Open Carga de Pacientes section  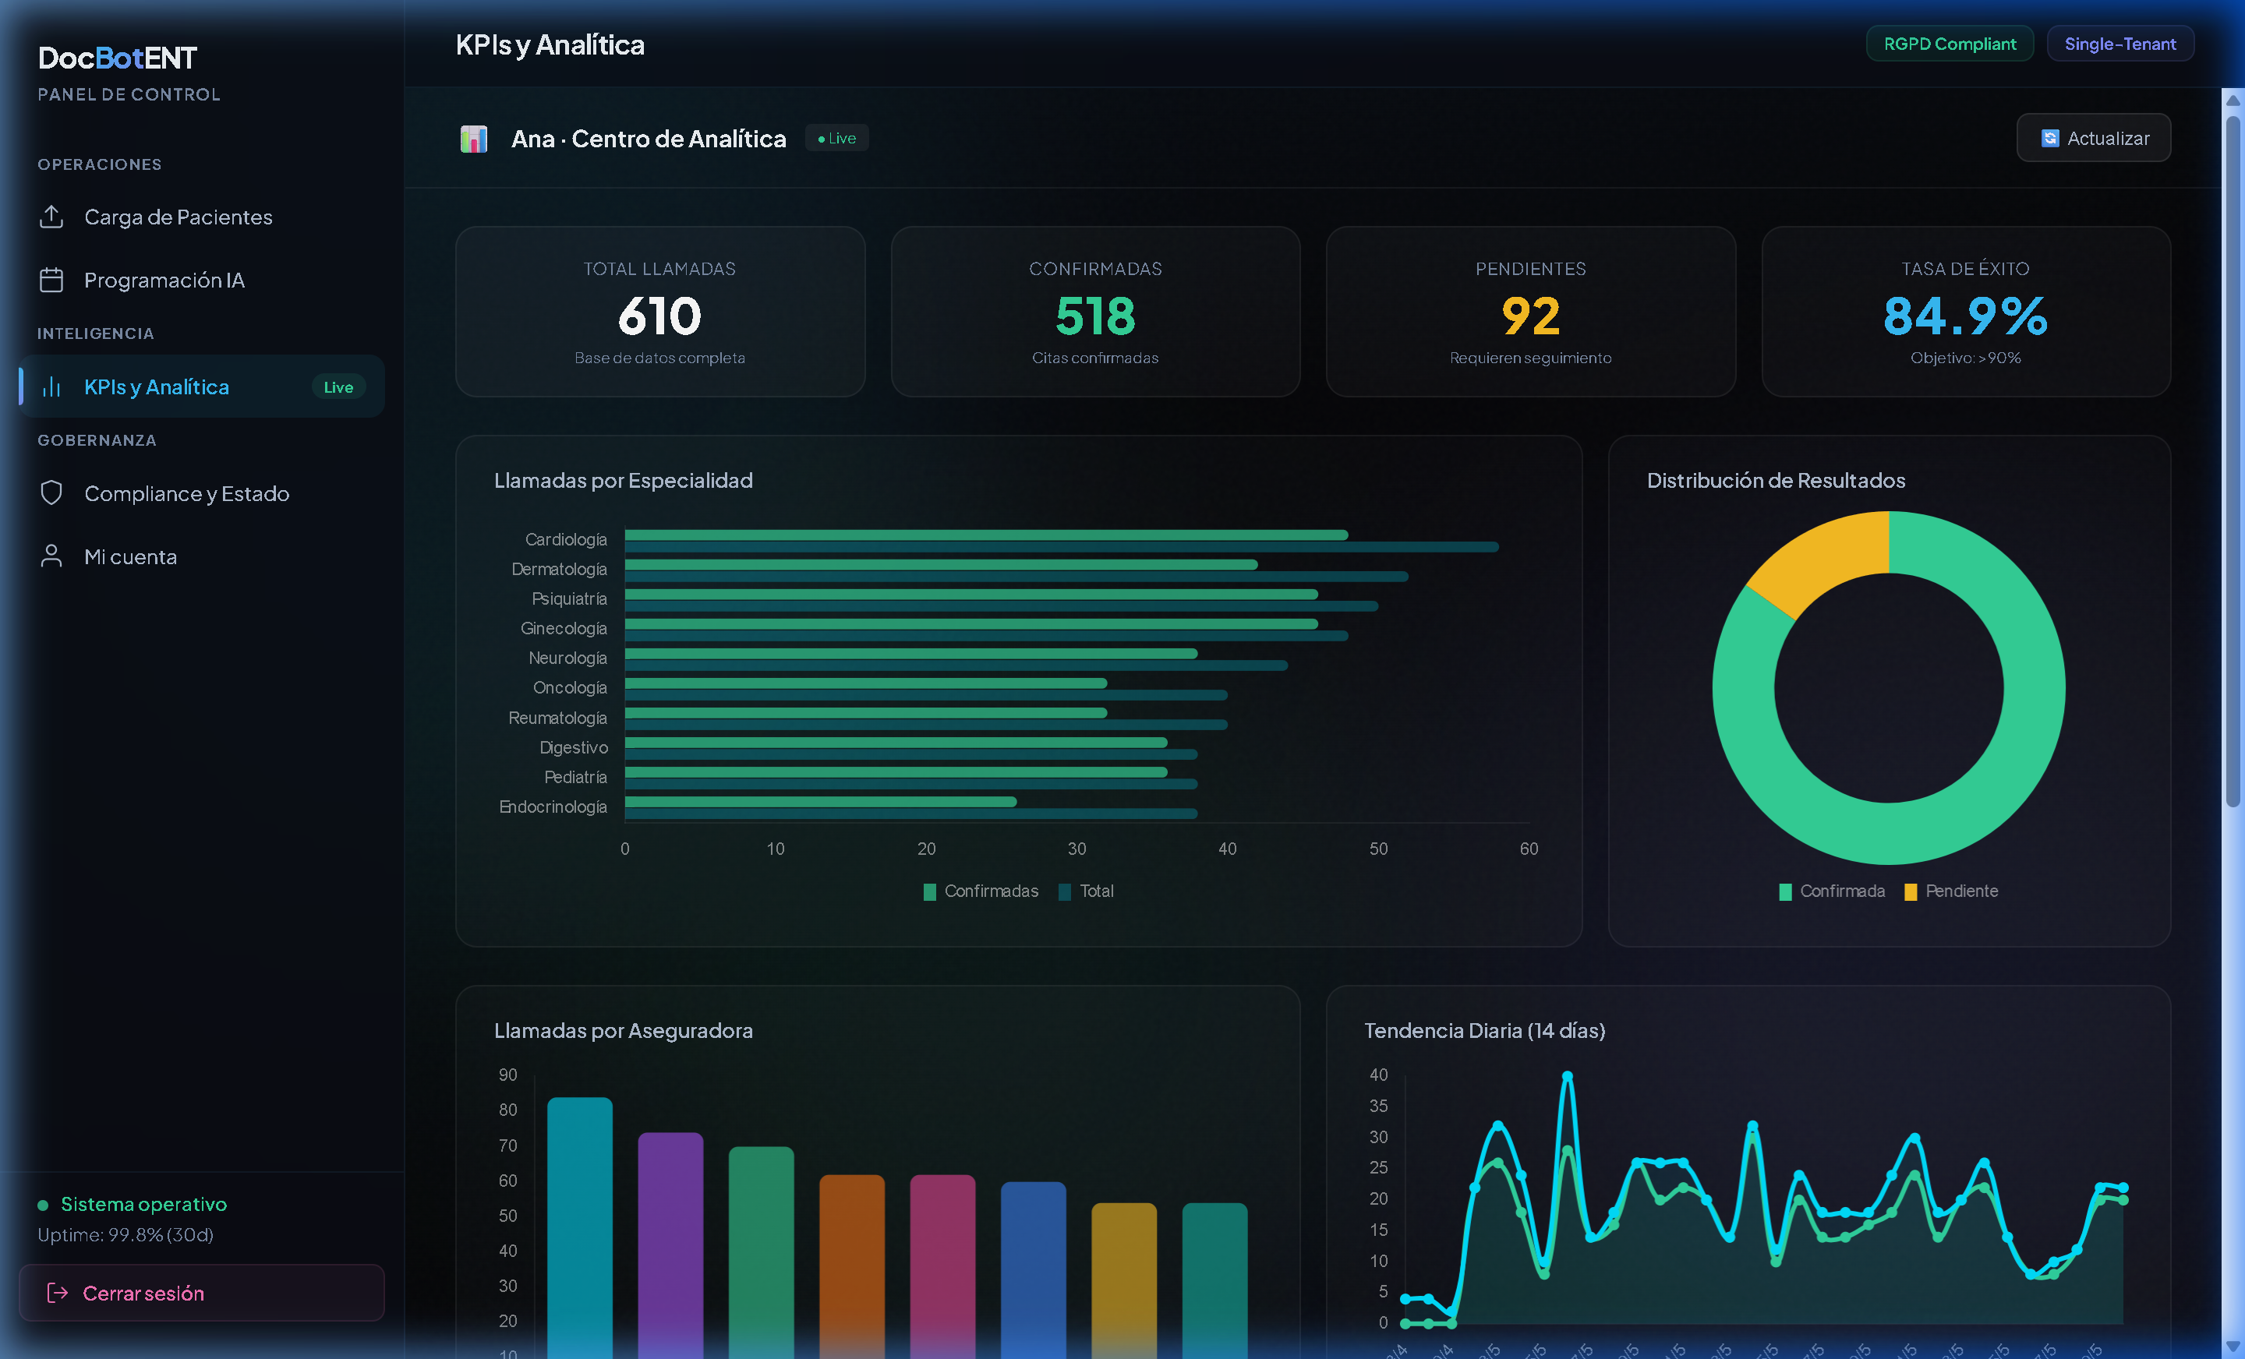pyautogui.click(x=200, y=217)
